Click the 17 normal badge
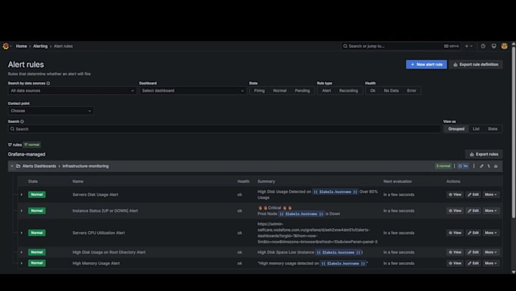This screenshot has width=516, height=291. coord(32,144)
